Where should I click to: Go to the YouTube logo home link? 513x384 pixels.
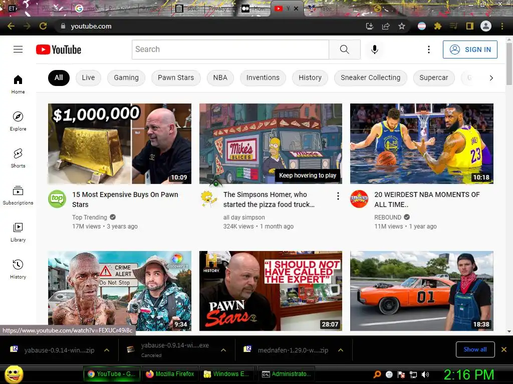[x=59, y=49]
